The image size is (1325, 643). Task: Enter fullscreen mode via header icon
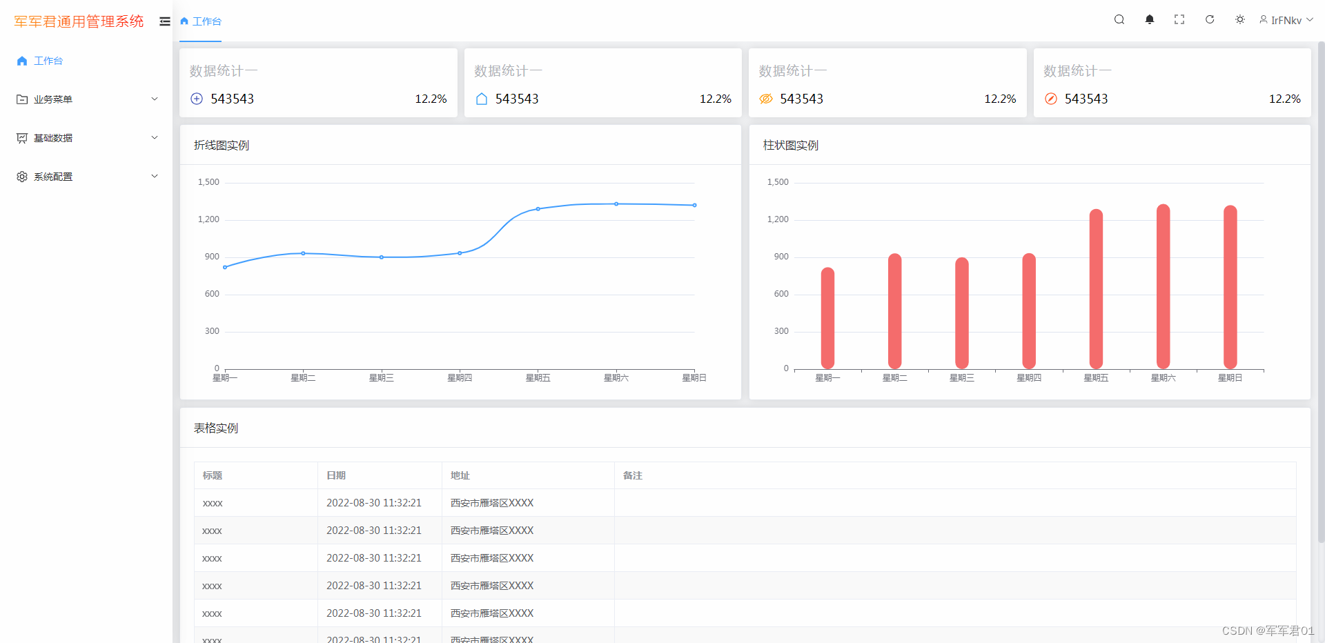click(1179, 19)
